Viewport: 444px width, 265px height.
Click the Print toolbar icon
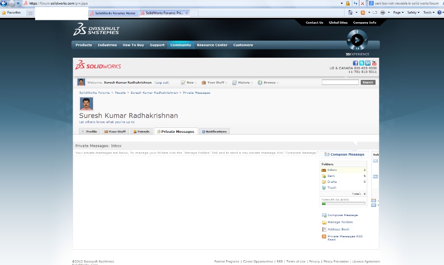(383, 12)
